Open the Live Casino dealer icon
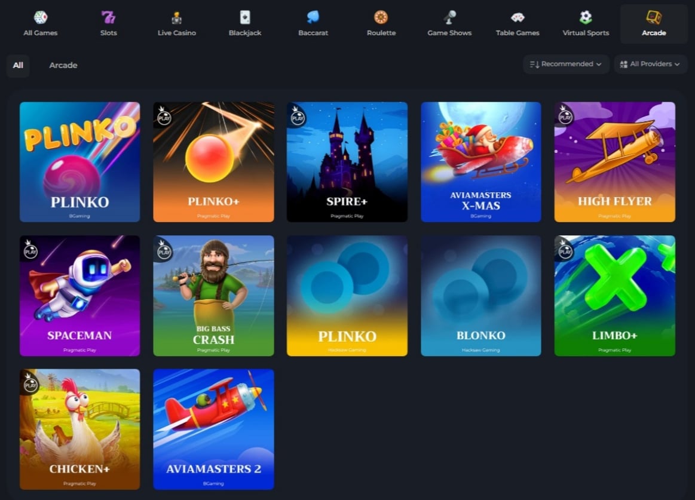 pos(176,18)
